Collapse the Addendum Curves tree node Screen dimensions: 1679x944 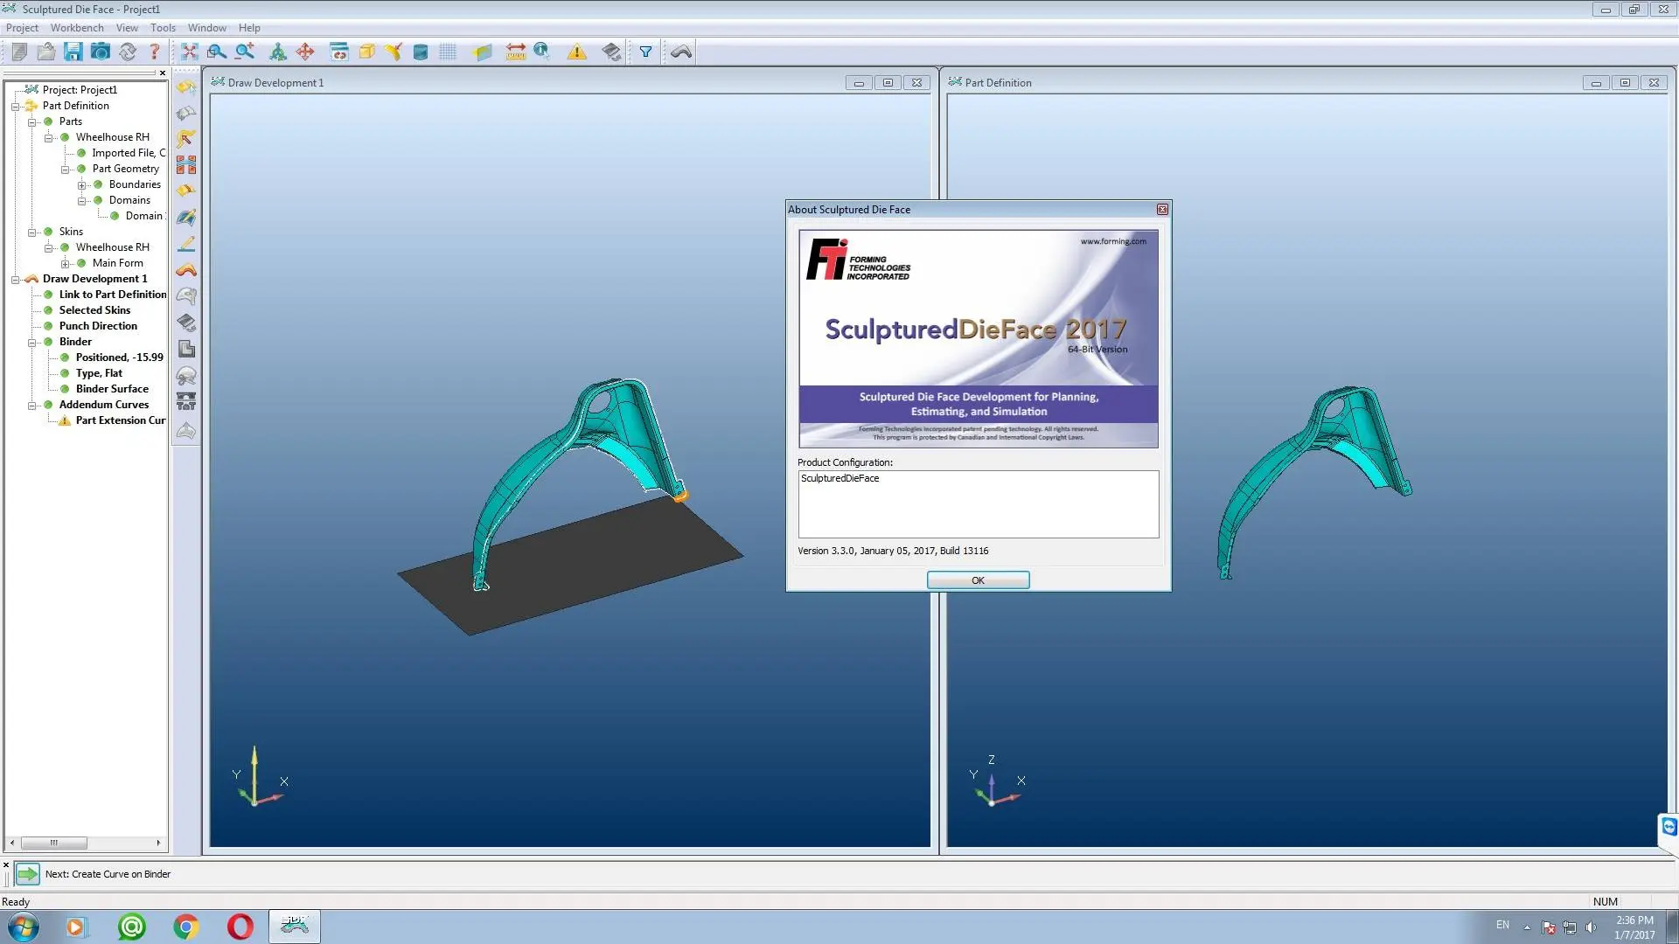(x=31, y=406)
